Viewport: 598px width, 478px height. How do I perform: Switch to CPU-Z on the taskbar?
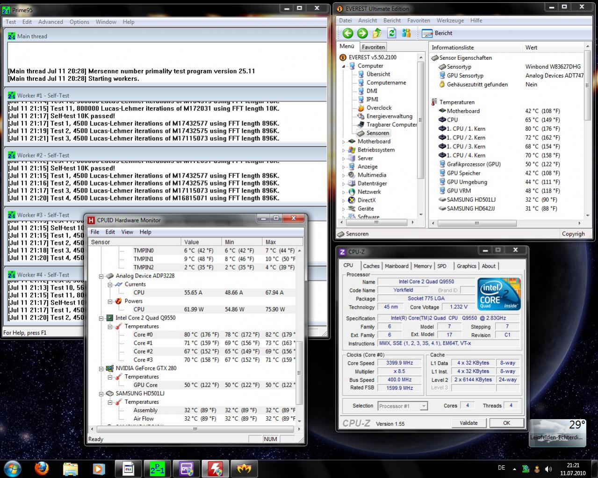coord(186,468)
